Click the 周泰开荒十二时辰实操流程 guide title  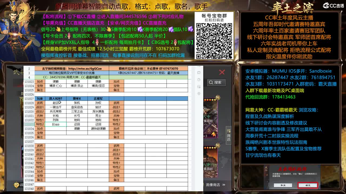pos(272,136)
